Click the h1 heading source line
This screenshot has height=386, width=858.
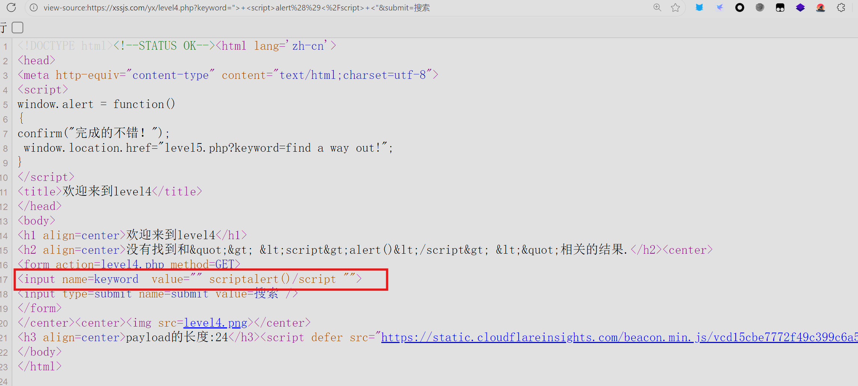tap(132, 235)
